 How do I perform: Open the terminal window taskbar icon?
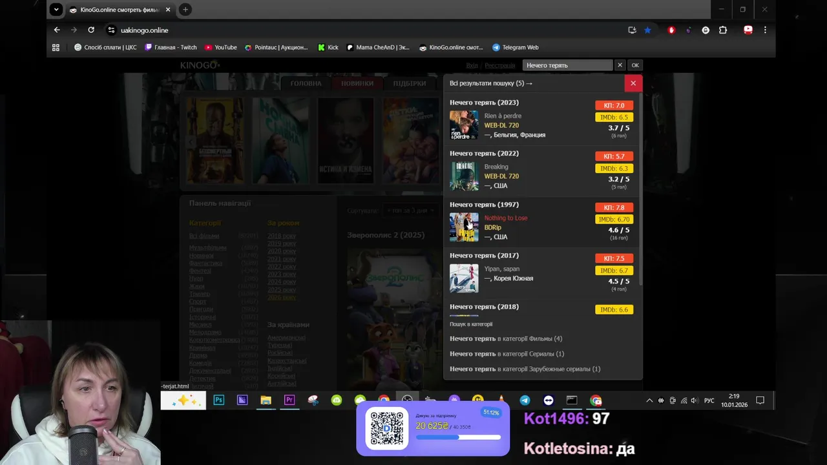[572, 400]
